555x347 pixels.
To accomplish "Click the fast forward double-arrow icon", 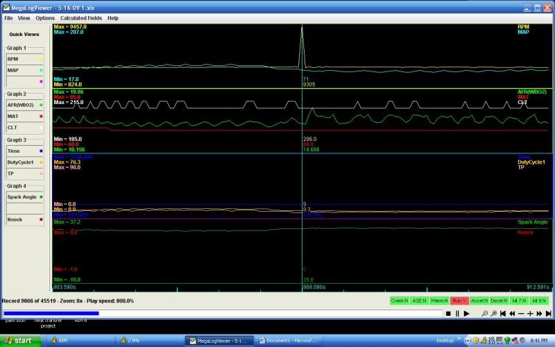I will [x=539, y=314].
